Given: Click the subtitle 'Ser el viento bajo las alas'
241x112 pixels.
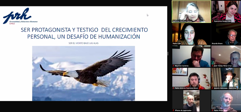Looking at the screenshot, I should click(83, 43).
